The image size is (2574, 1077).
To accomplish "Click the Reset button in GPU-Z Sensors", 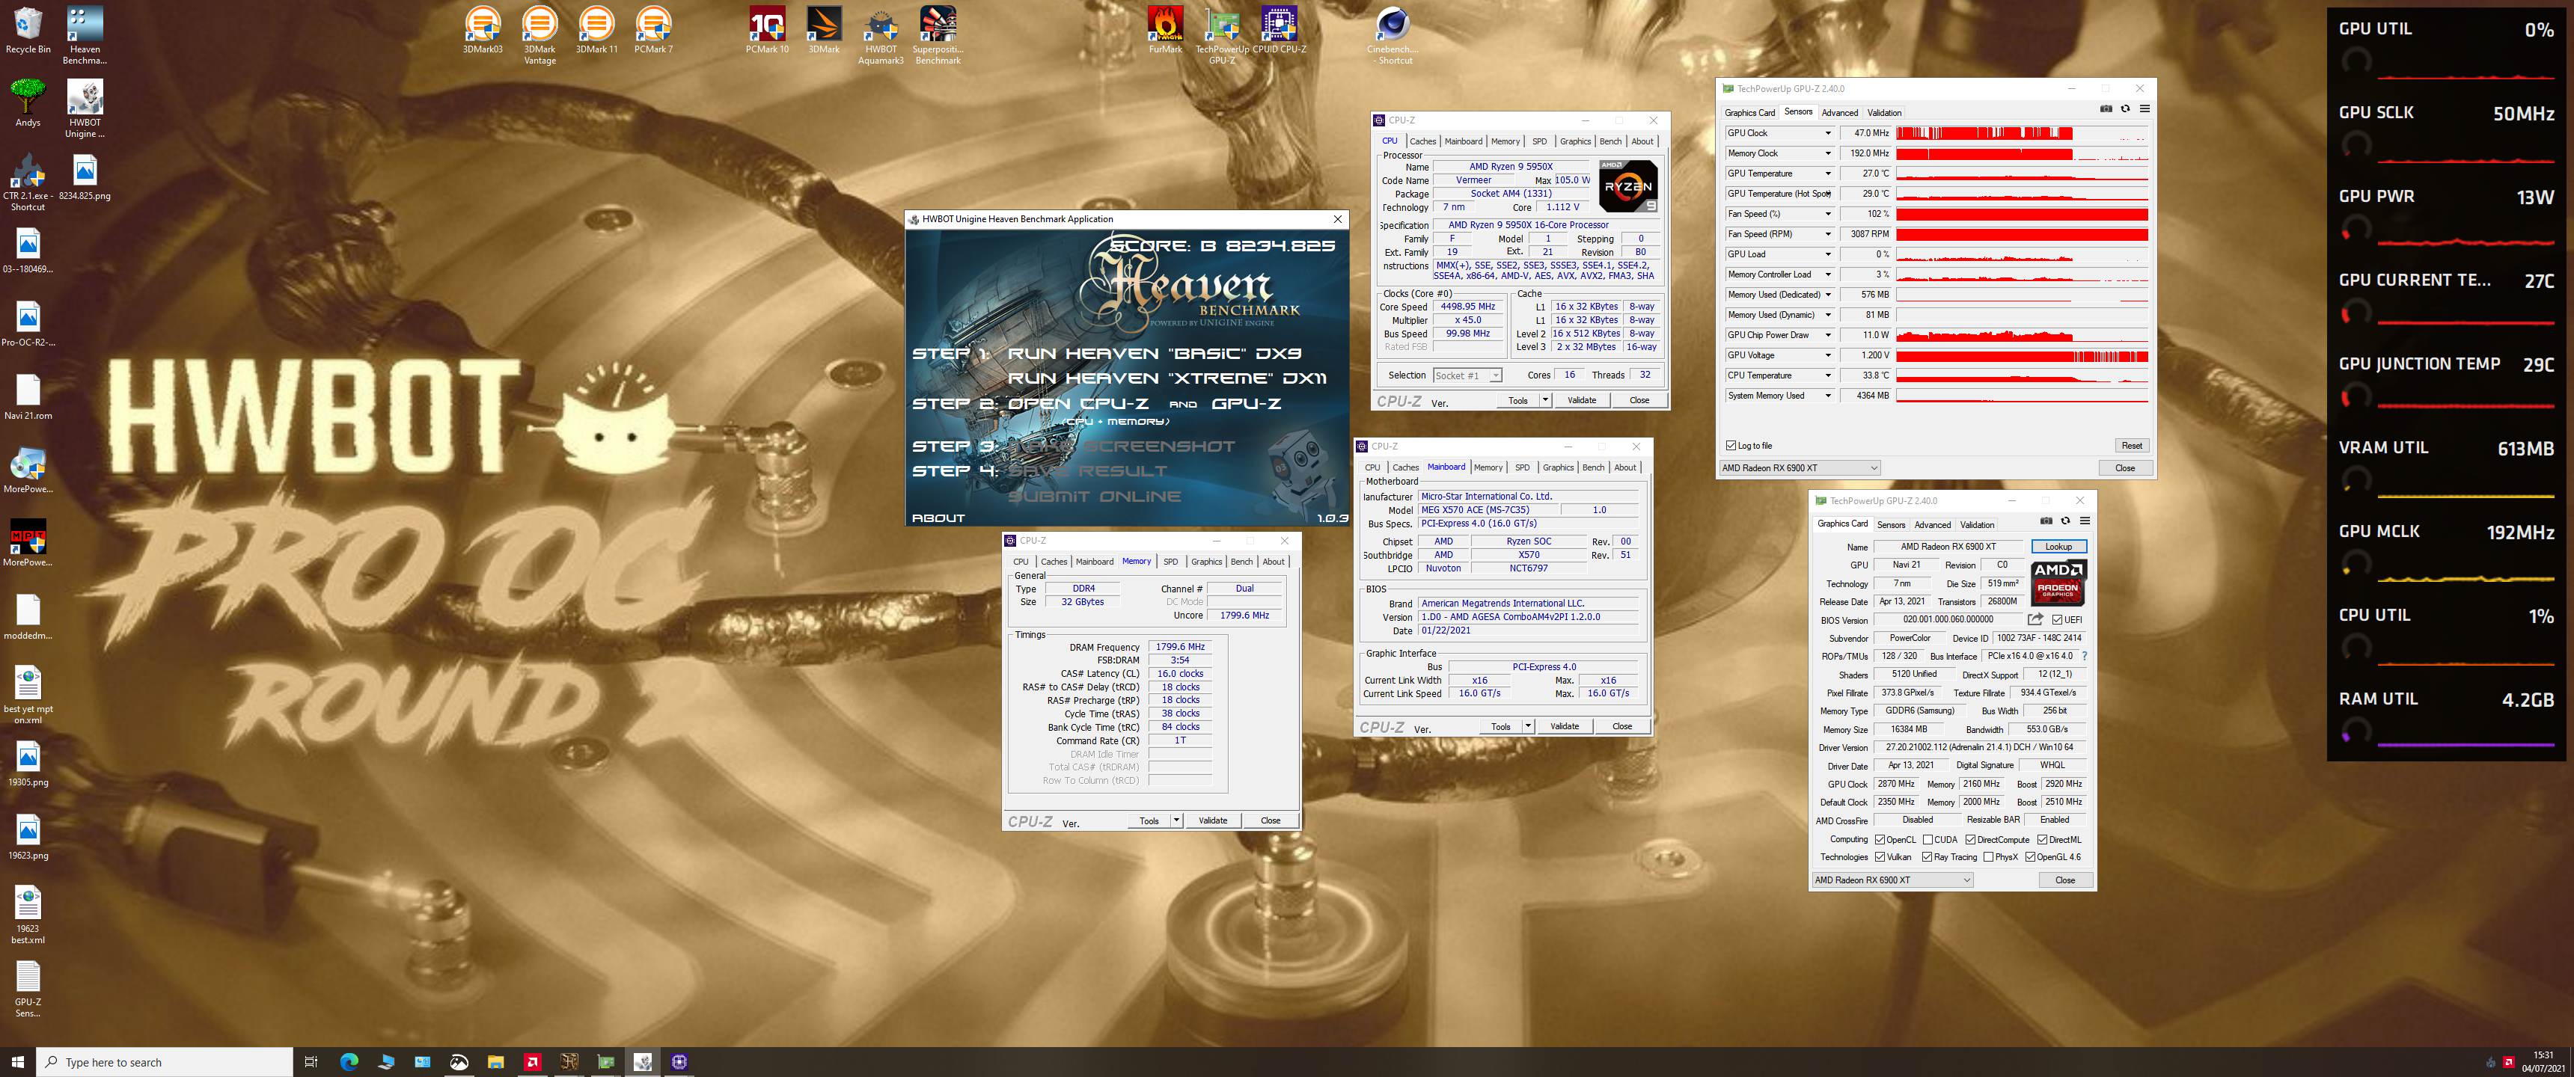I will click(x=2131, y=446).
